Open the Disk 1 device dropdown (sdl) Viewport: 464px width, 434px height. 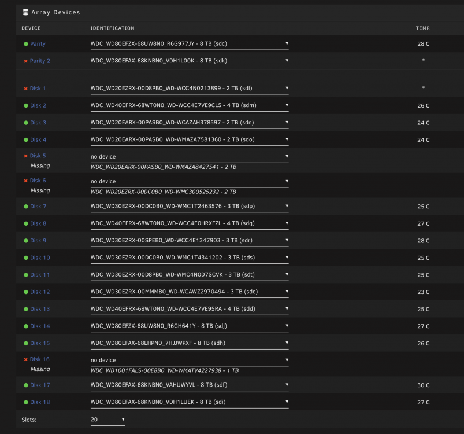(x=190, y=89)
